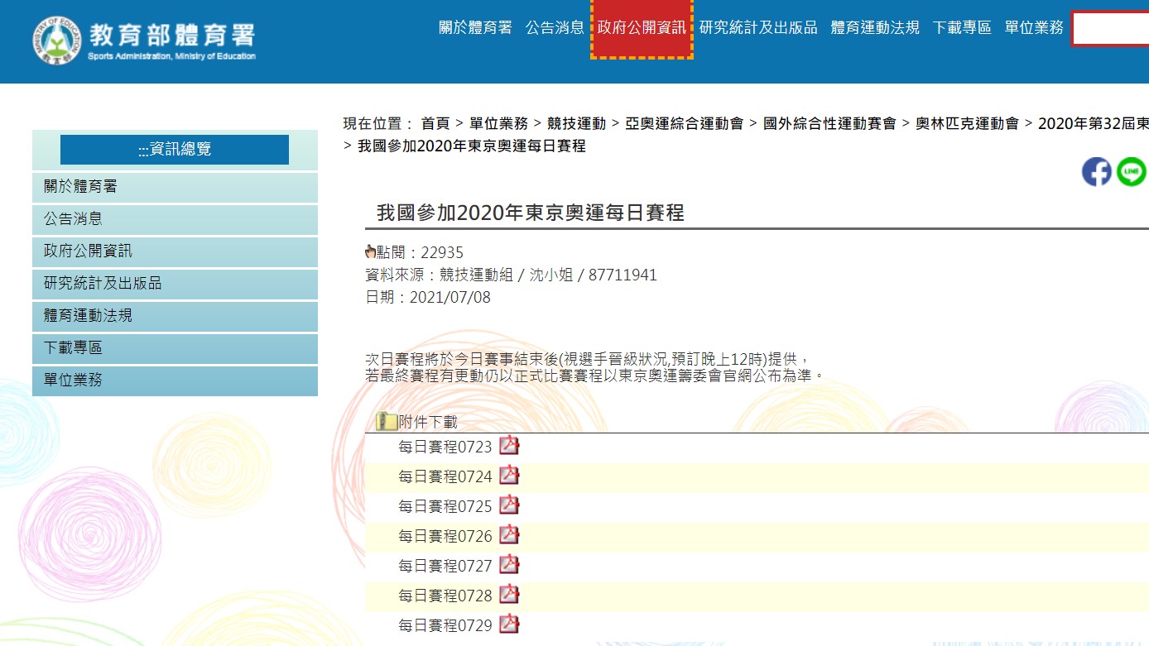Screen dimensions: 1149x646
Task: Open 下載專區 in the top navigation bar
Action: coord(962,28)
